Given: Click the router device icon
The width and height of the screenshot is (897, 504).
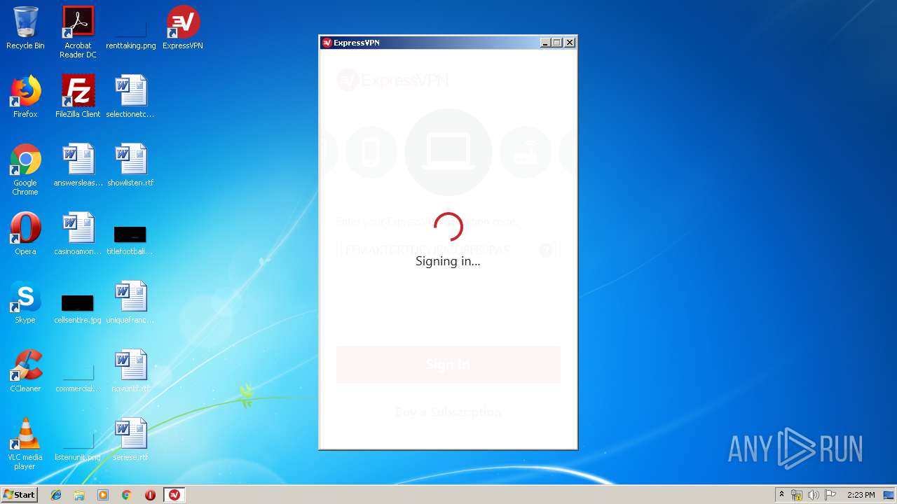Looking at the screenshot, I should (x=526, y=152).
